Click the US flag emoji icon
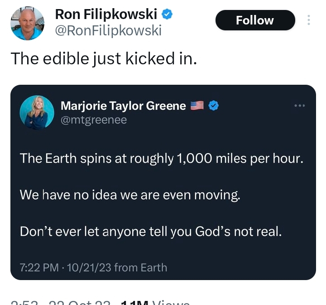Screen dimensions: 326x305 [197, 106]
